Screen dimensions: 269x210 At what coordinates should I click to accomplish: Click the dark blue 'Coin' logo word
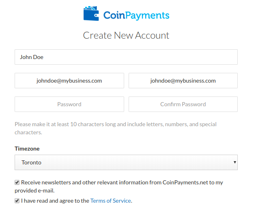(114, 15)
